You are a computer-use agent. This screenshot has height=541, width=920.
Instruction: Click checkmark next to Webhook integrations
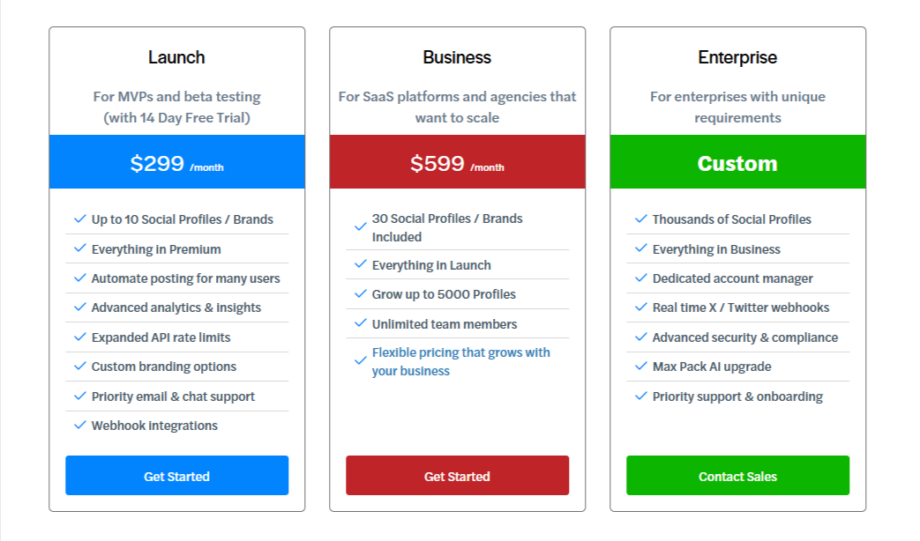tap(80, 426)
